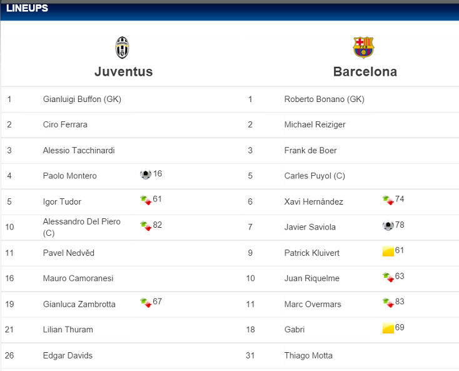
Task: Open the Barcelona team name heading
Action: [365, 71]
